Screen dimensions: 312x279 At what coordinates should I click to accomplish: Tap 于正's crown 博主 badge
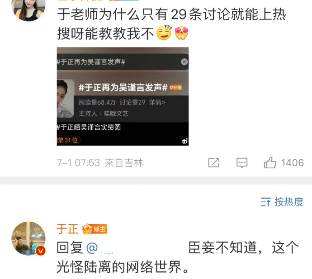(95, 229)
